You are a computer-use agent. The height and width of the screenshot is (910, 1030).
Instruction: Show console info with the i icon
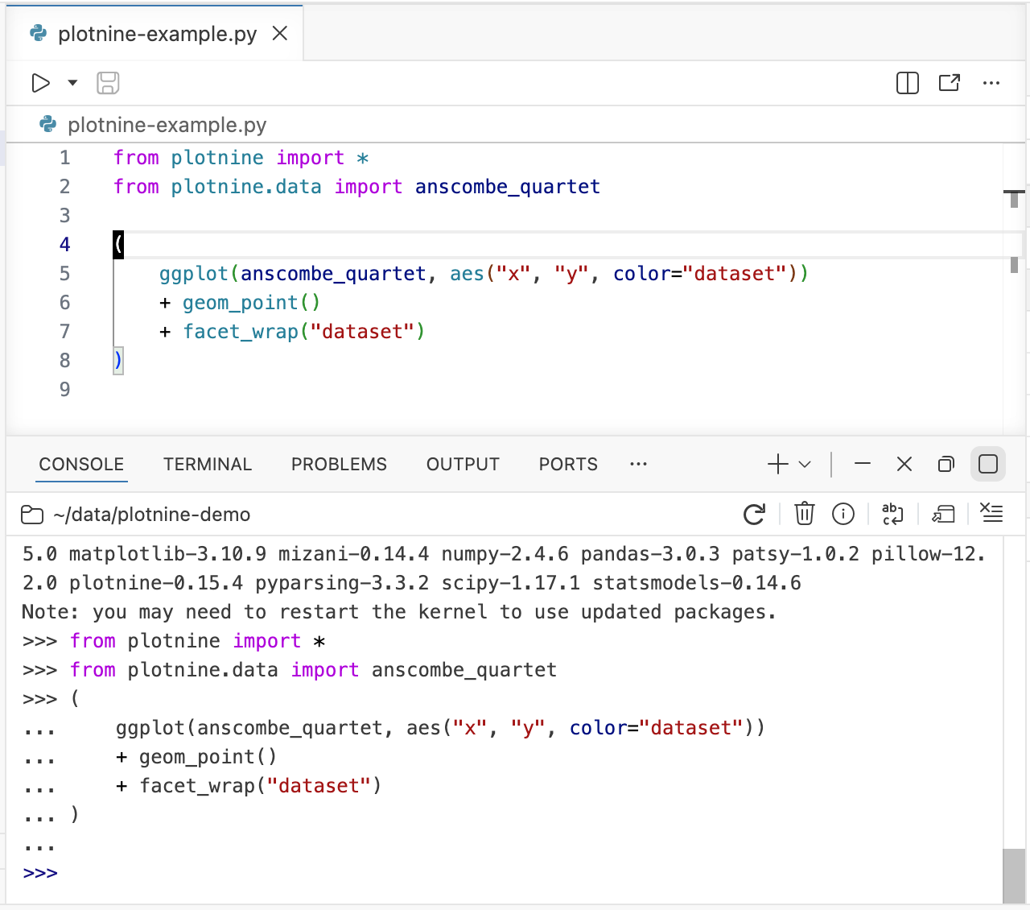point(843,514)
